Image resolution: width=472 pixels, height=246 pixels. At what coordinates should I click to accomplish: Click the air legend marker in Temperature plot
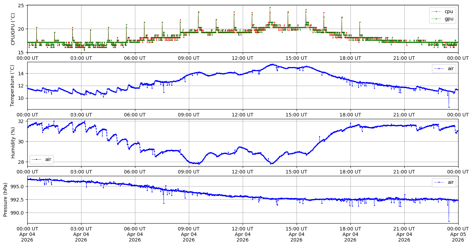click(439, 69)
